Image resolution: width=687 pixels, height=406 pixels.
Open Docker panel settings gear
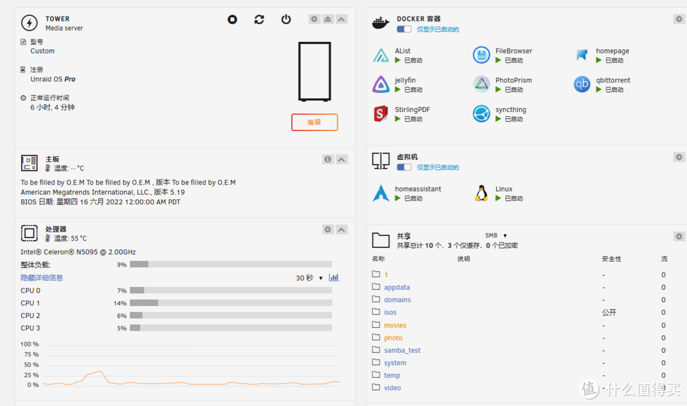679,19
